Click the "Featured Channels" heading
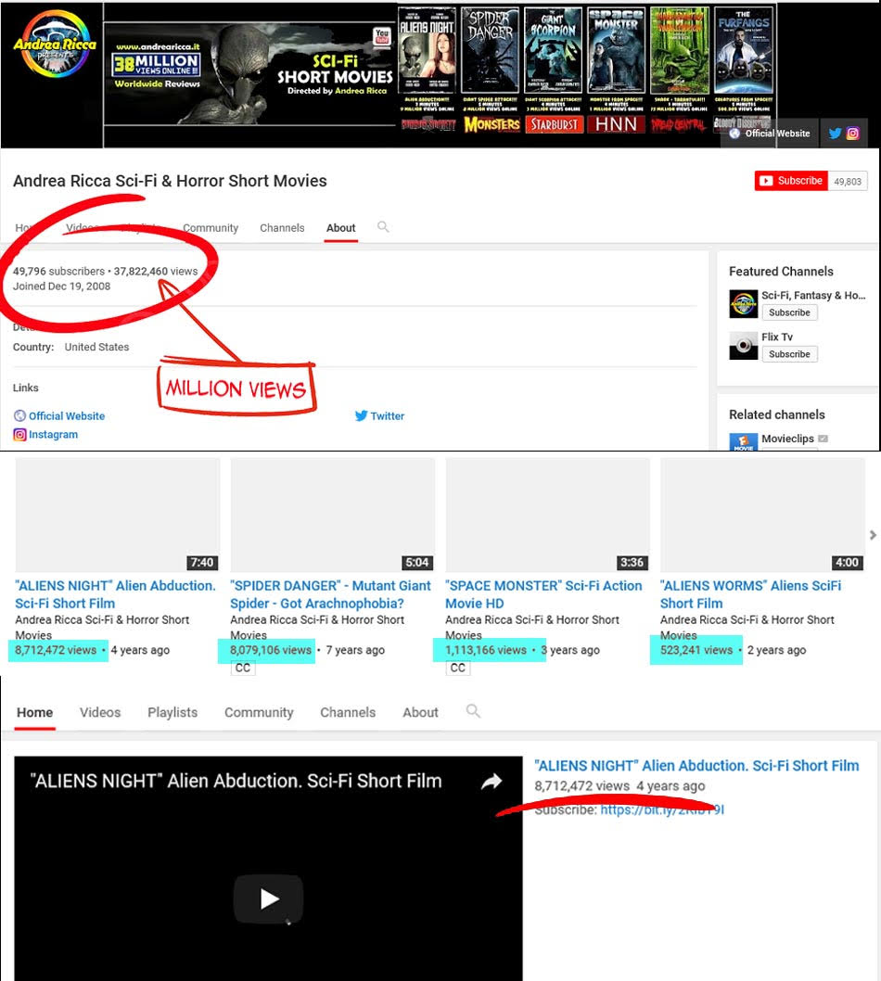The image size is (881, 981). click(781, 272)
